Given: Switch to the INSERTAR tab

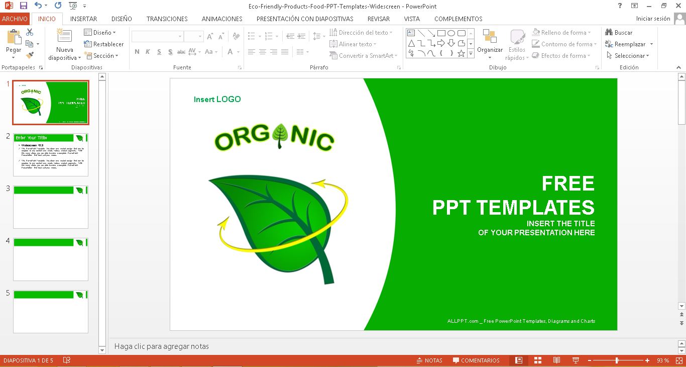Looking at the screenshot, I should click(x=83, y=19).
